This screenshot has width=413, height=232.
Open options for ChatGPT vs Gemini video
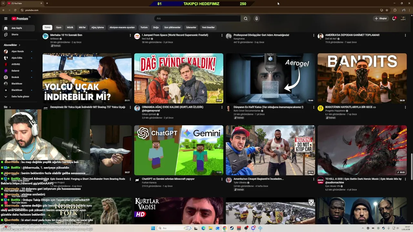pos(222,179)
